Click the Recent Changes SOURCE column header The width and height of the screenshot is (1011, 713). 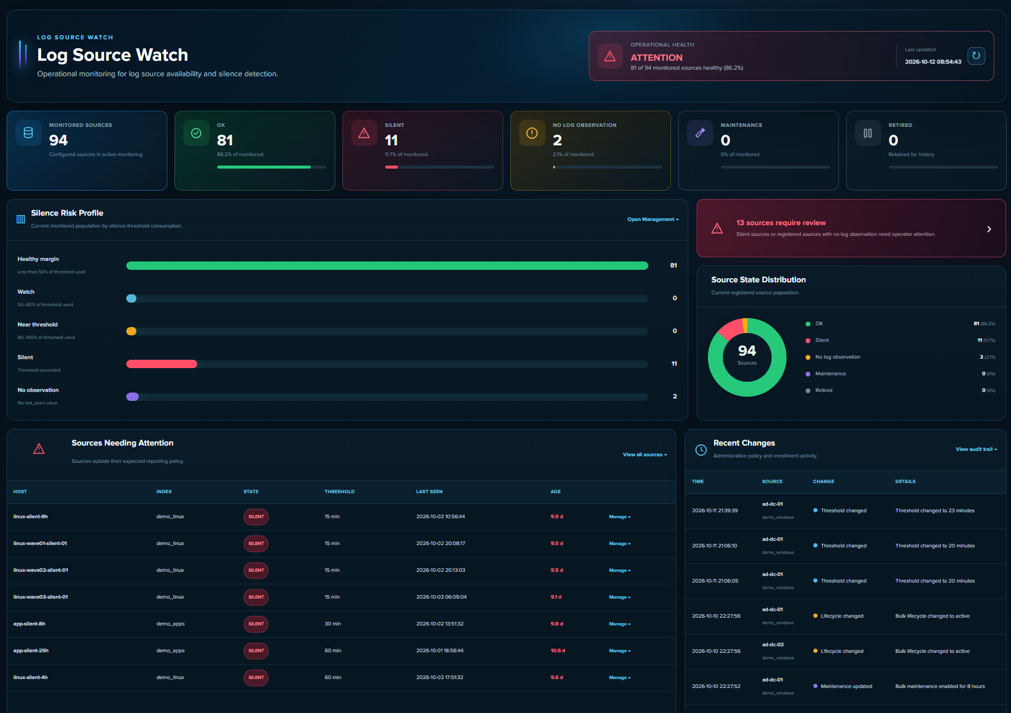(772, 482)
